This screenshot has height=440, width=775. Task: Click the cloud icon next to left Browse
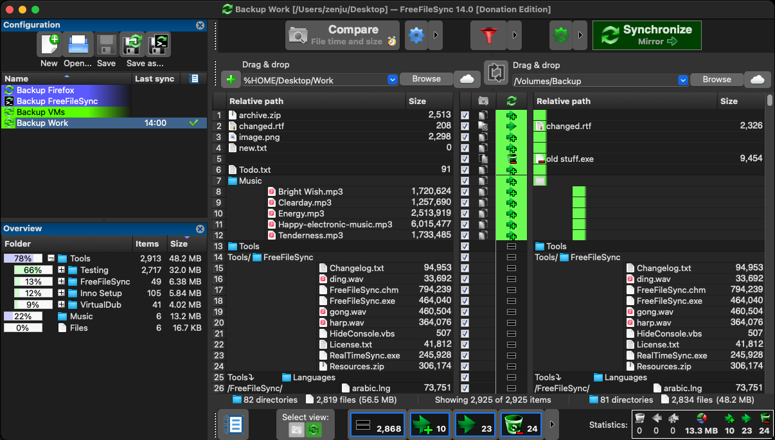coord(467,78)
